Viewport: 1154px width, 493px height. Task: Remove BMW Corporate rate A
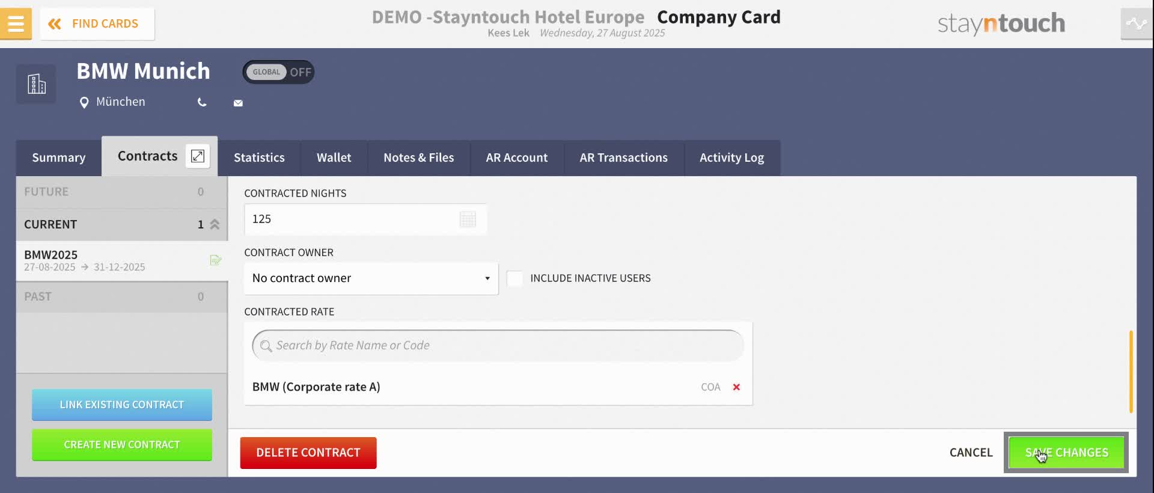click(736, 387)
